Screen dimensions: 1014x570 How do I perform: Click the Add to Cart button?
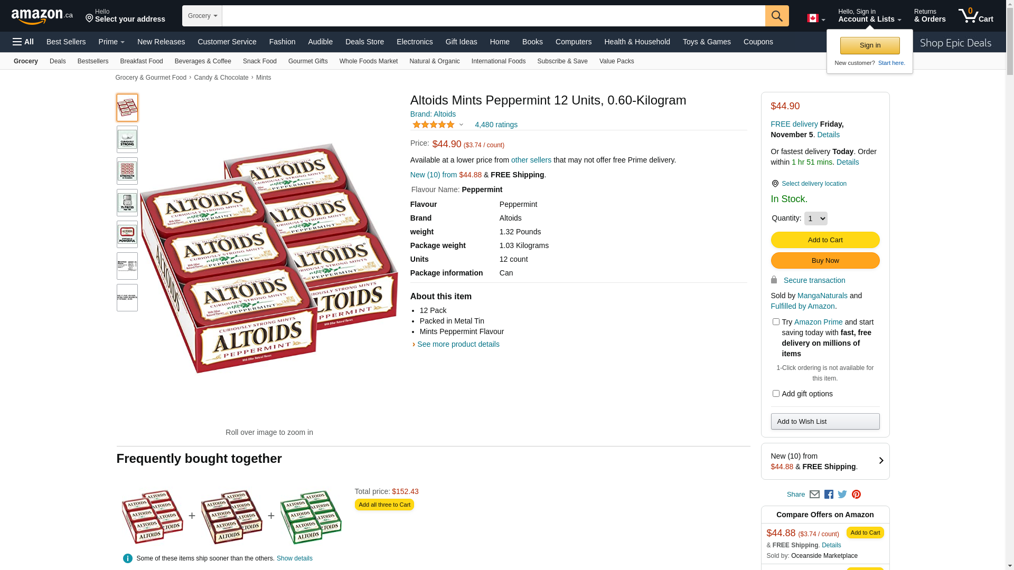pos(825,240)
